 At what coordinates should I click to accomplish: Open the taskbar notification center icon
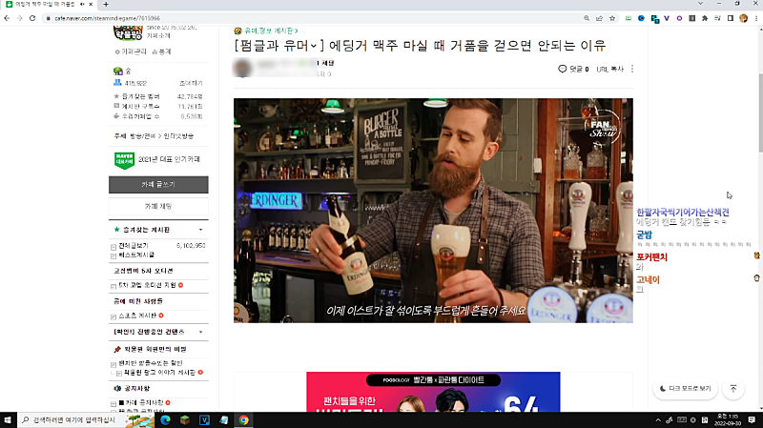[x=752, y=419]
